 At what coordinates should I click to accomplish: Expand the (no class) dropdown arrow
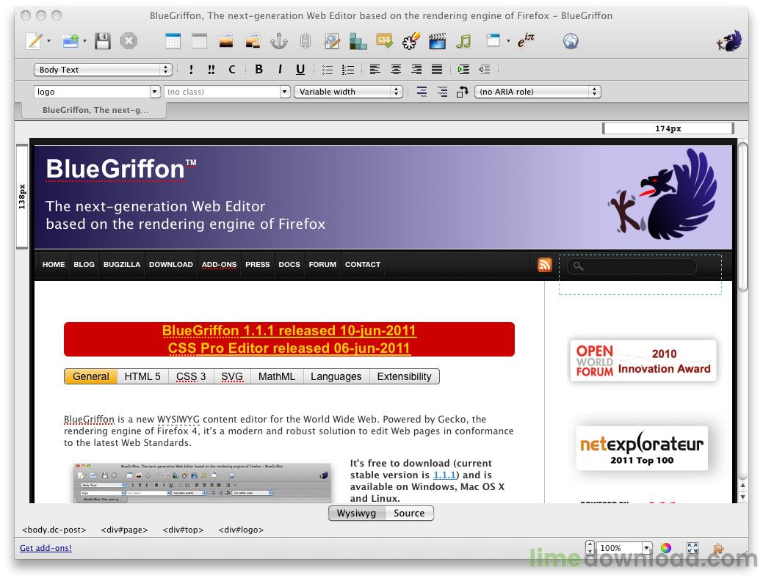click(x=285, y=92)
